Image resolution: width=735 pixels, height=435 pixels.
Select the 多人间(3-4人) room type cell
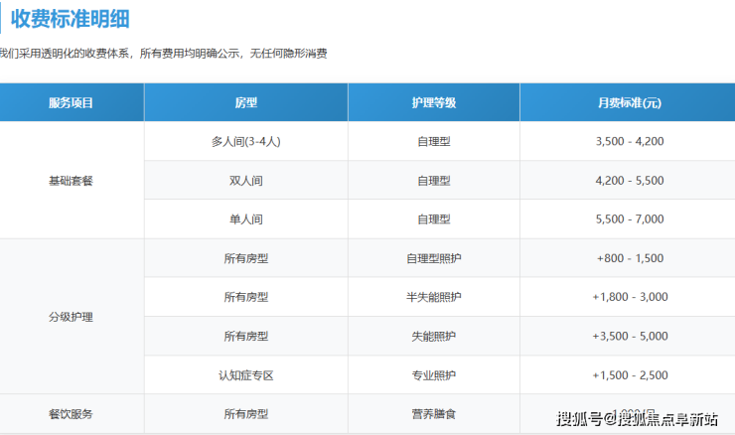pyautogui.click(x=245, y=142)
